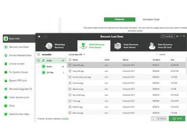Sort by the Duration column header
Viewport: 187px width, 140px height.
point(156,60)
